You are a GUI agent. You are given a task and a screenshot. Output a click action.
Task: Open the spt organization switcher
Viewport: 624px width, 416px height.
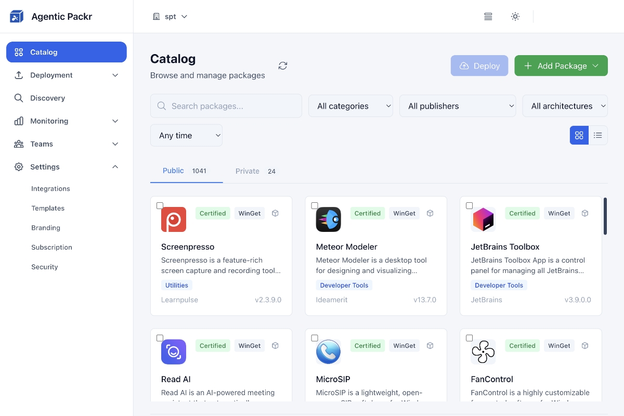click(x=170, y=17)
